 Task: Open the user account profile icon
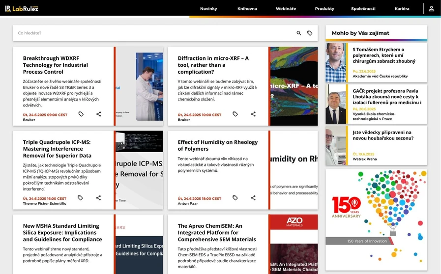point(431,9)
